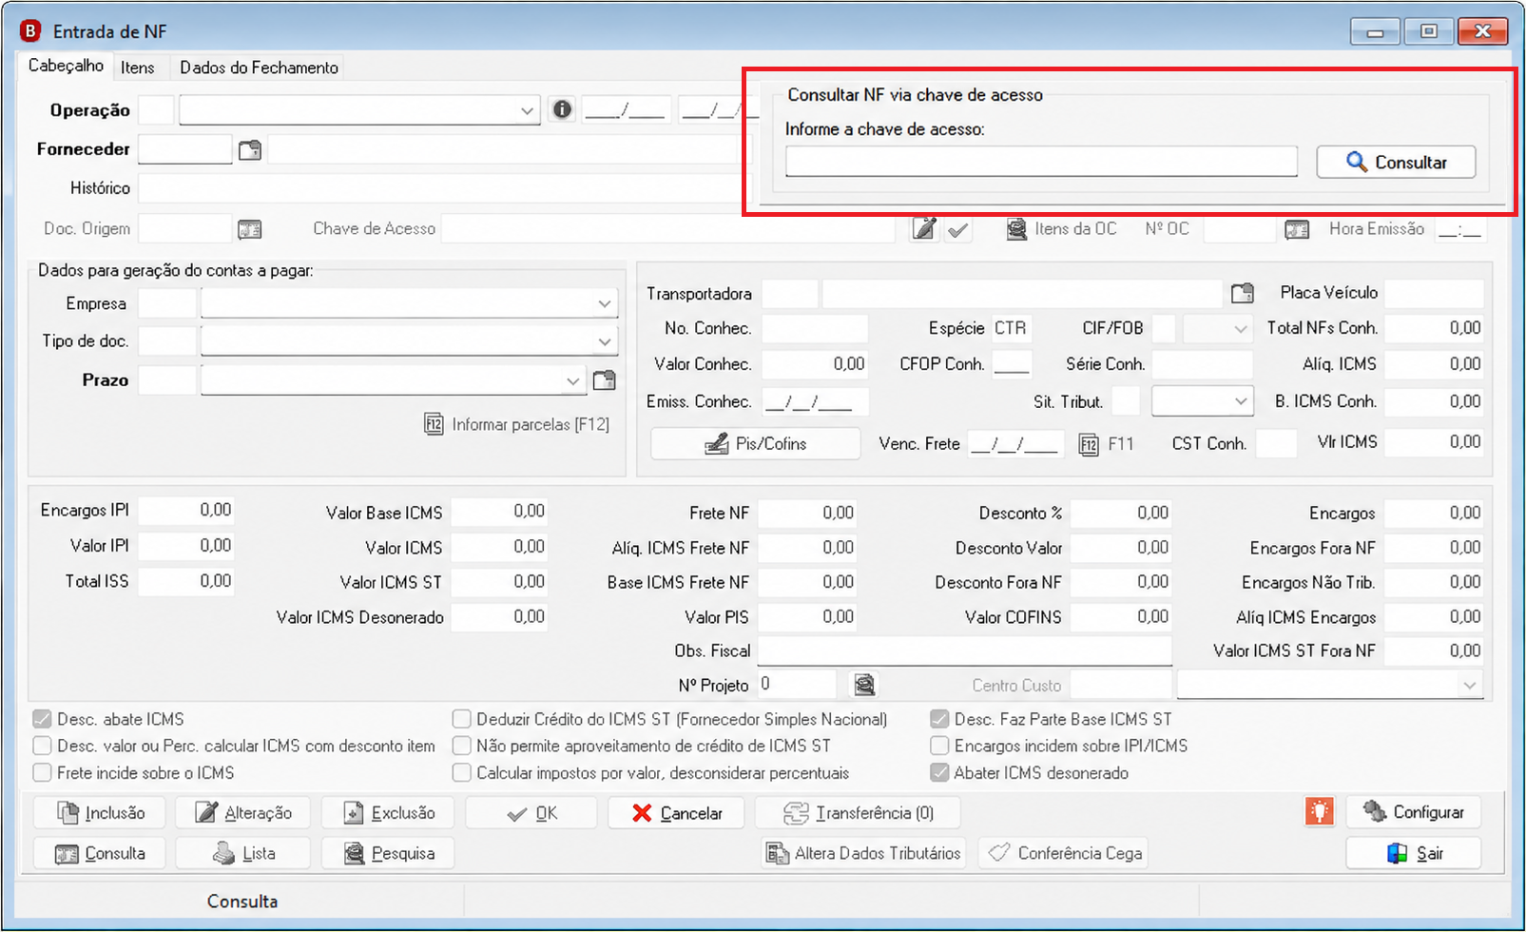1526x932 pixels.
Task: Click the F11 icon next to Venc. Frete
Action: (x=1107, y=444)
